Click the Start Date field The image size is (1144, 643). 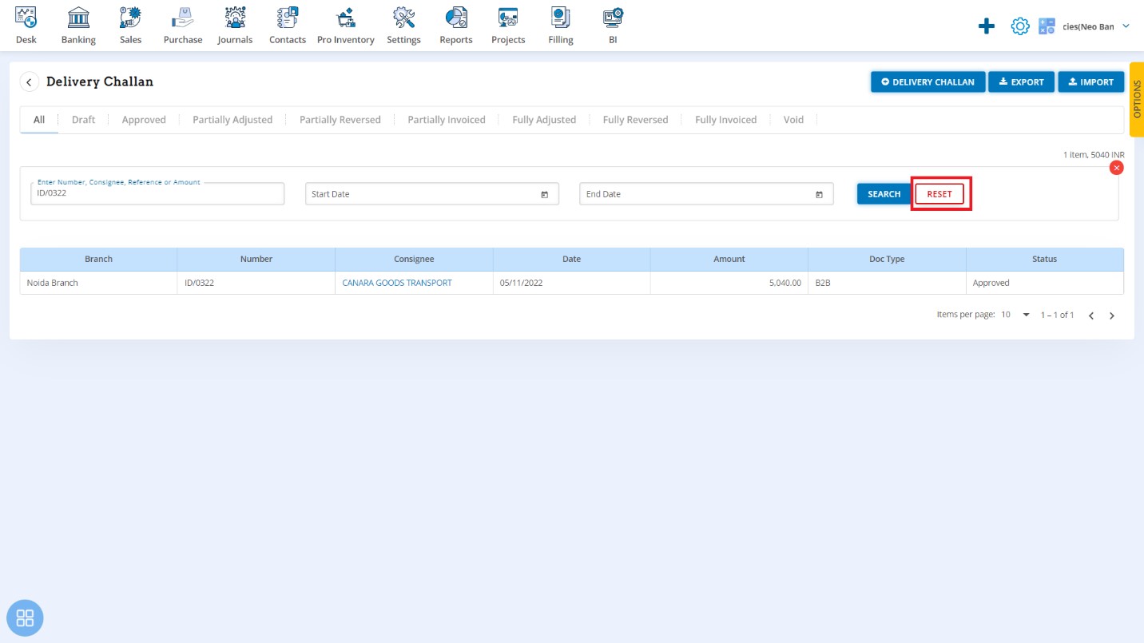(432, 194)
